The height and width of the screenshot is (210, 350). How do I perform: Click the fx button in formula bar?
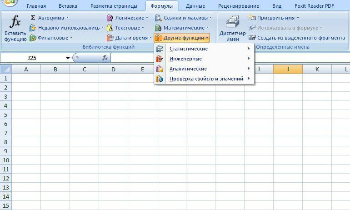[105, 58]
